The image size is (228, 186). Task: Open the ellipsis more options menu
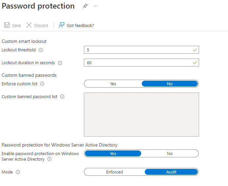96,6
